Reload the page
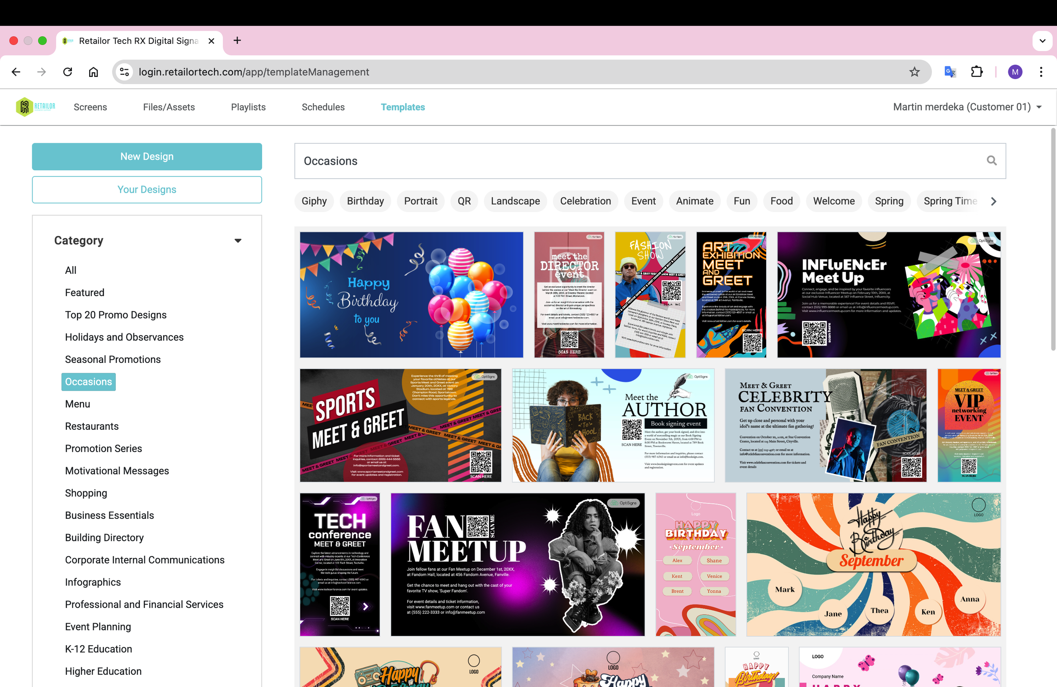Image resolution: width=1057 pixels, height=687 pixels. [x=68, y=72]
